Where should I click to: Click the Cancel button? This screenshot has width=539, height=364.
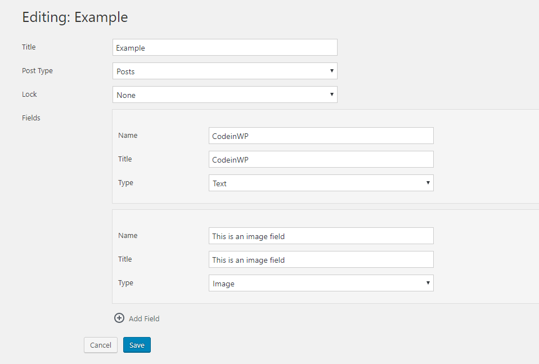101,345
